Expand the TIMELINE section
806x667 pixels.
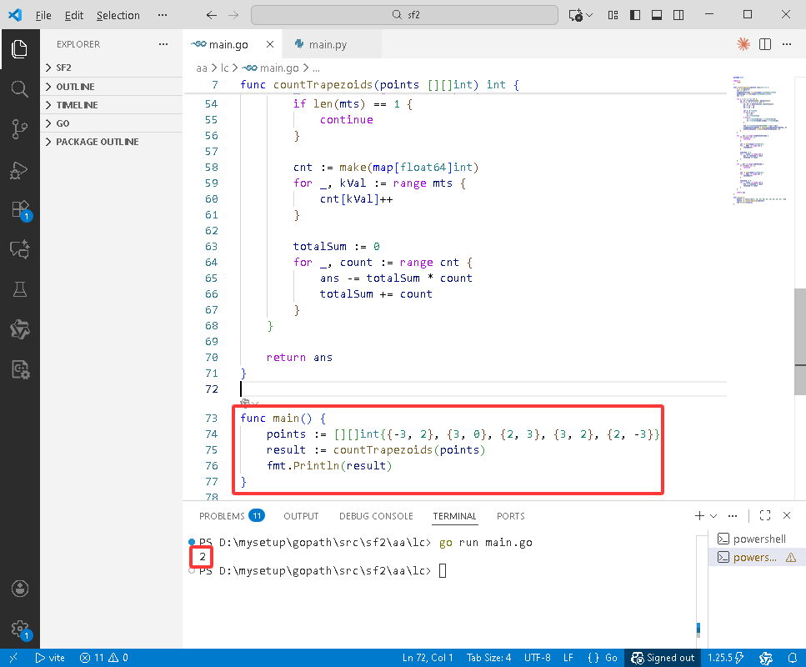(x=111, y=105)
